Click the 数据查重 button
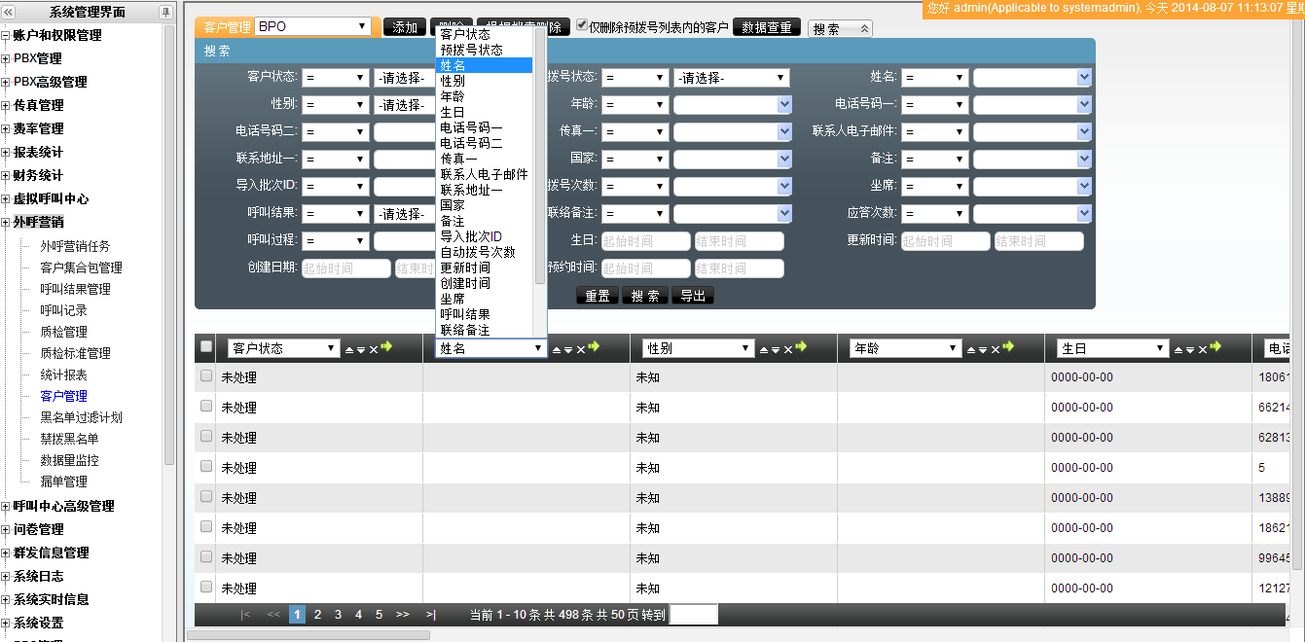 click(x=767, y=28)
